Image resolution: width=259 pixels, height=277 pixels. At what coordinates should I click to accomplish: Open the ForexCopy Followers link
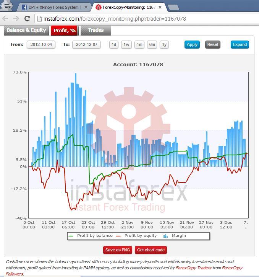coord(124,271)
